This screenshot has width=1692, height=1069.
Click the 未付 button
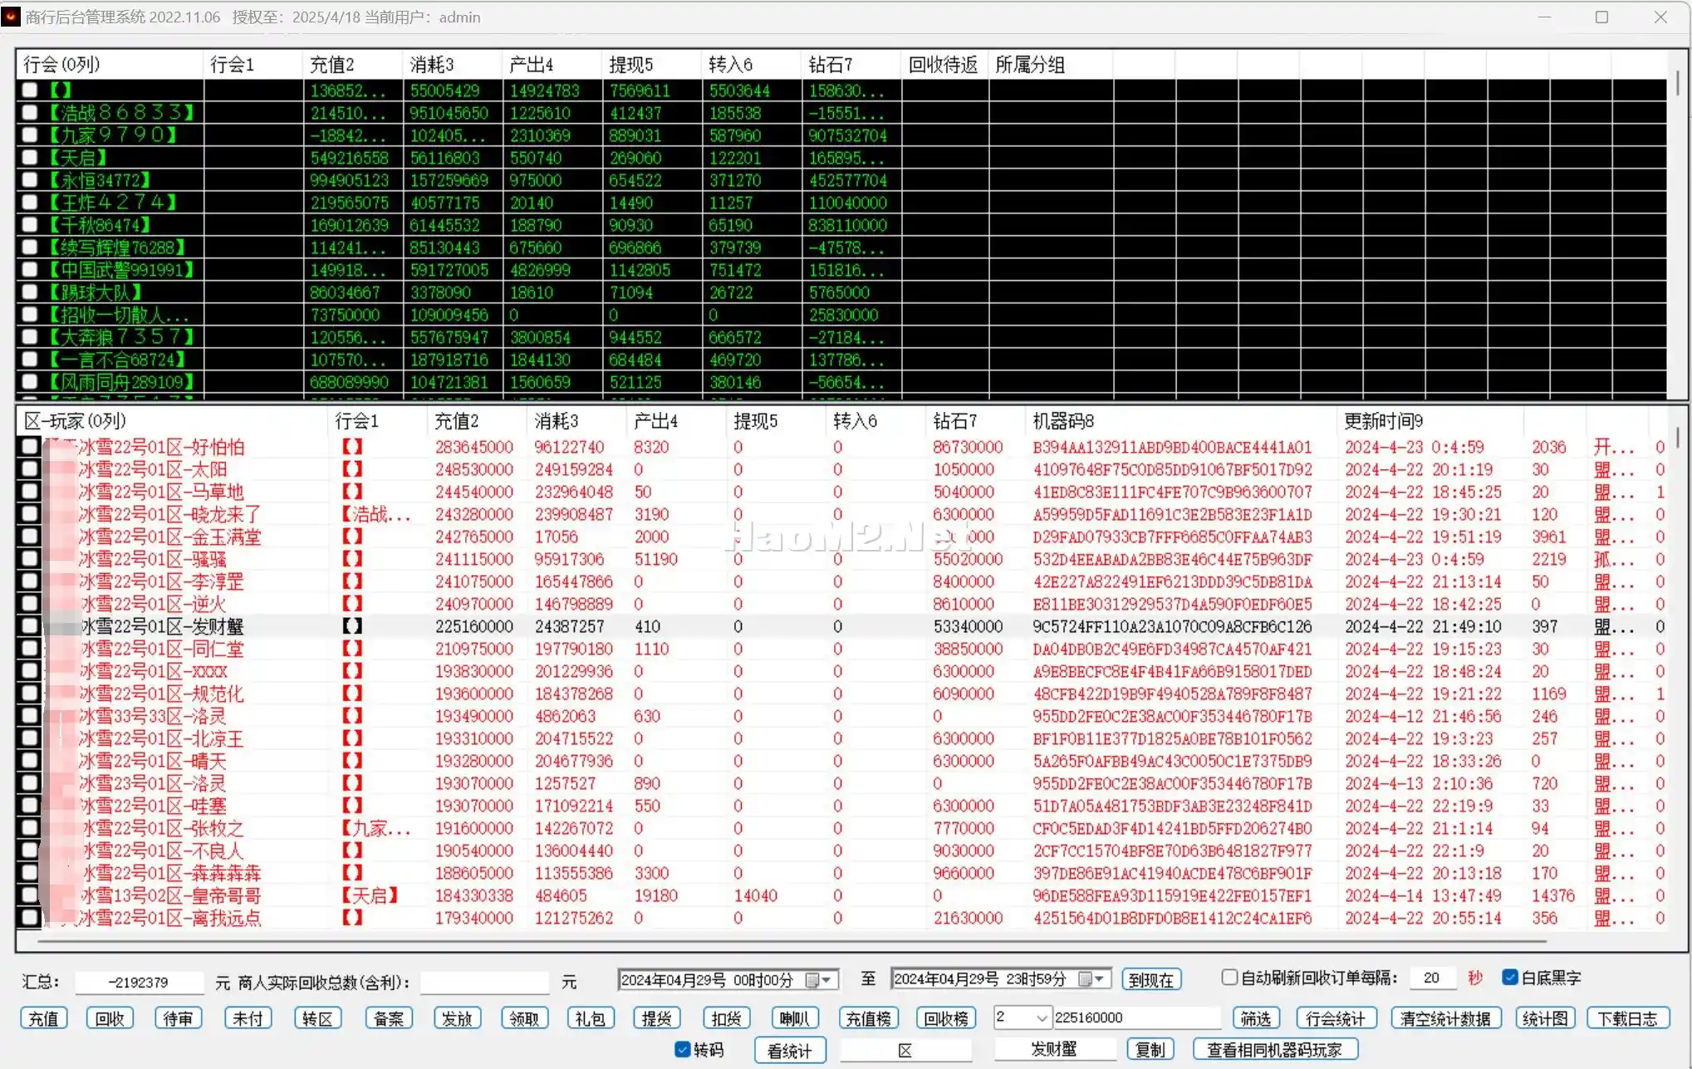click(x=248, y=1018)
